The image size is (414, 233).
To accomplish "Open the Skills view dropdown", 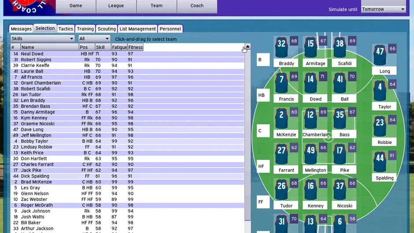I will 43,39.
